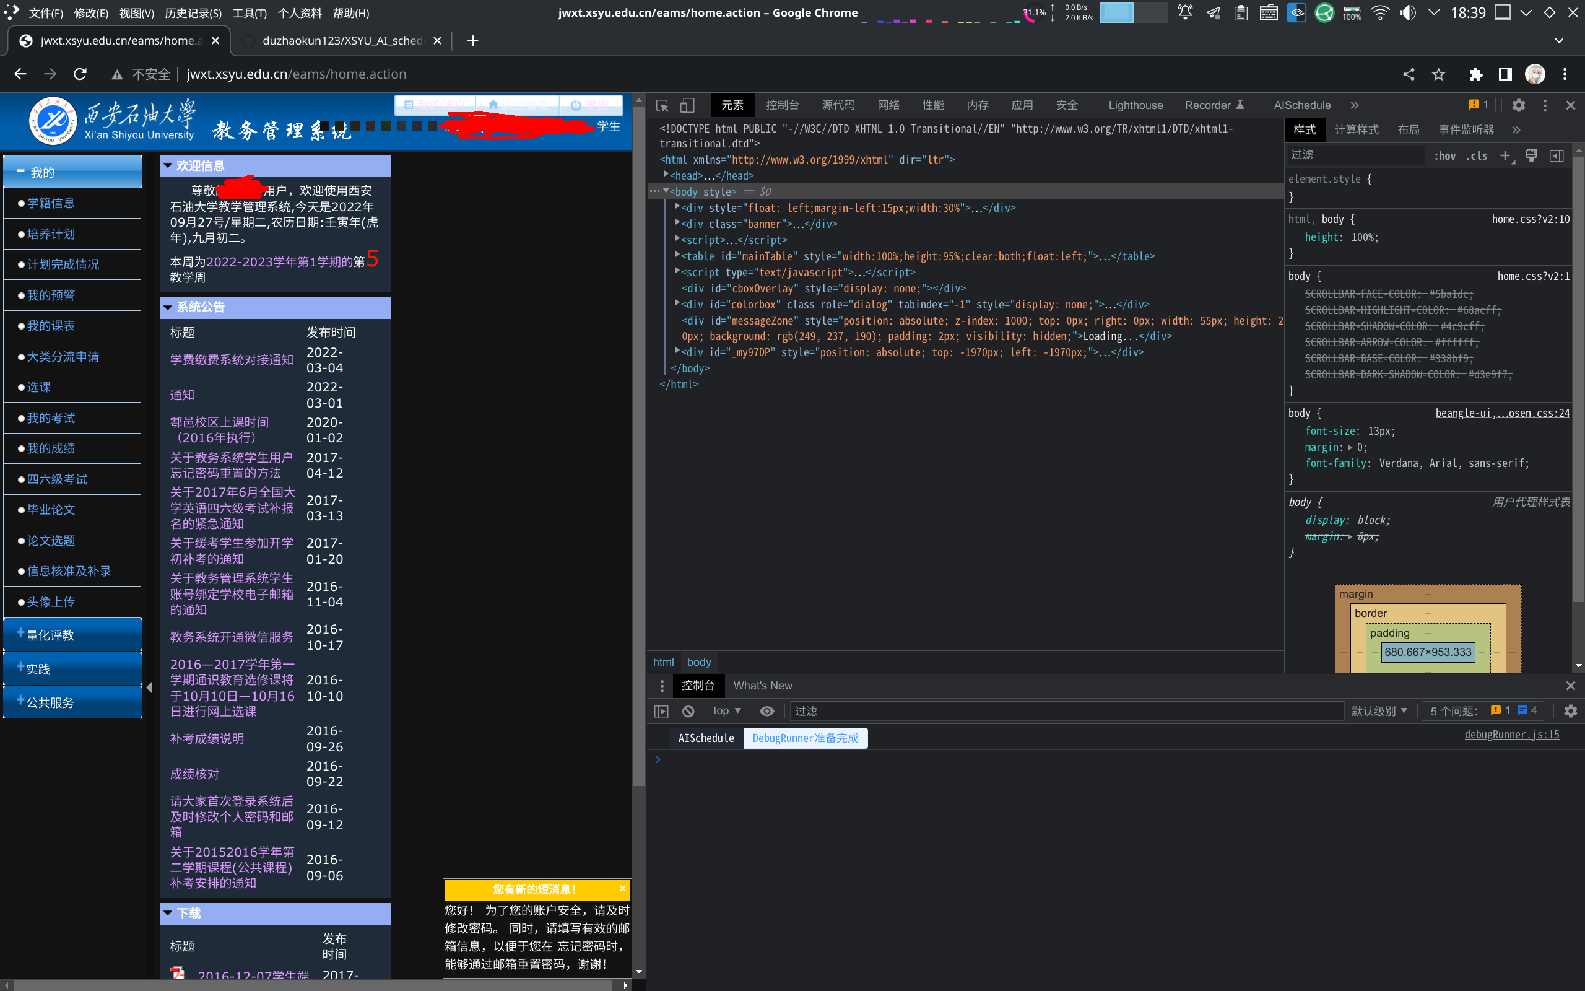Open the 默认级别 log level dropdown

(1379, 711)
